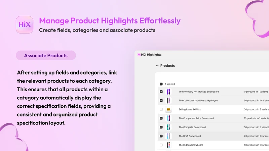This screenshot has height=151, width=269.
Task: Click '0 products in 1 variants' cell
Action: pos(256,92)
